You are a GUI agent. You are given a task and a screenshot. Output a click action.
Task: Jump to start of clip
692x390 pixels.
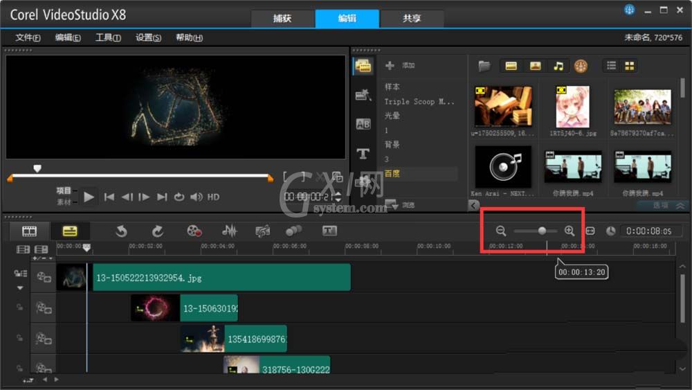pyautogui.click(x=109, y=197)
